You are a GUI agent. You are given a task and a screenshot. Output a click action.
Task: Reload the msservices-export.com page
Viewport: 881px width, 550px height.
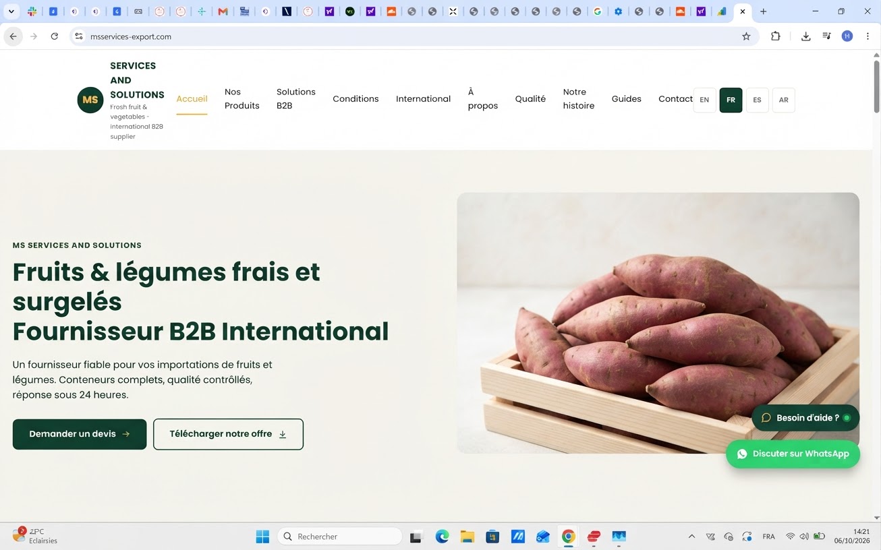coord(55,36)
